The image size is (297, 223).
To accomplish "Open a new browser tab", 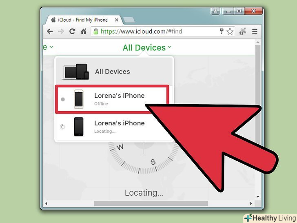I will click(x=129, y=20).
